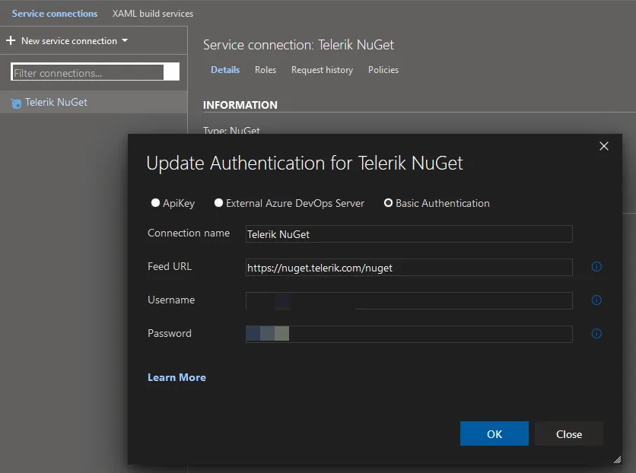The height and width of the screenshot is (473, 636).
Task: Open the XAML build services tab
Action: coord(153,14)
